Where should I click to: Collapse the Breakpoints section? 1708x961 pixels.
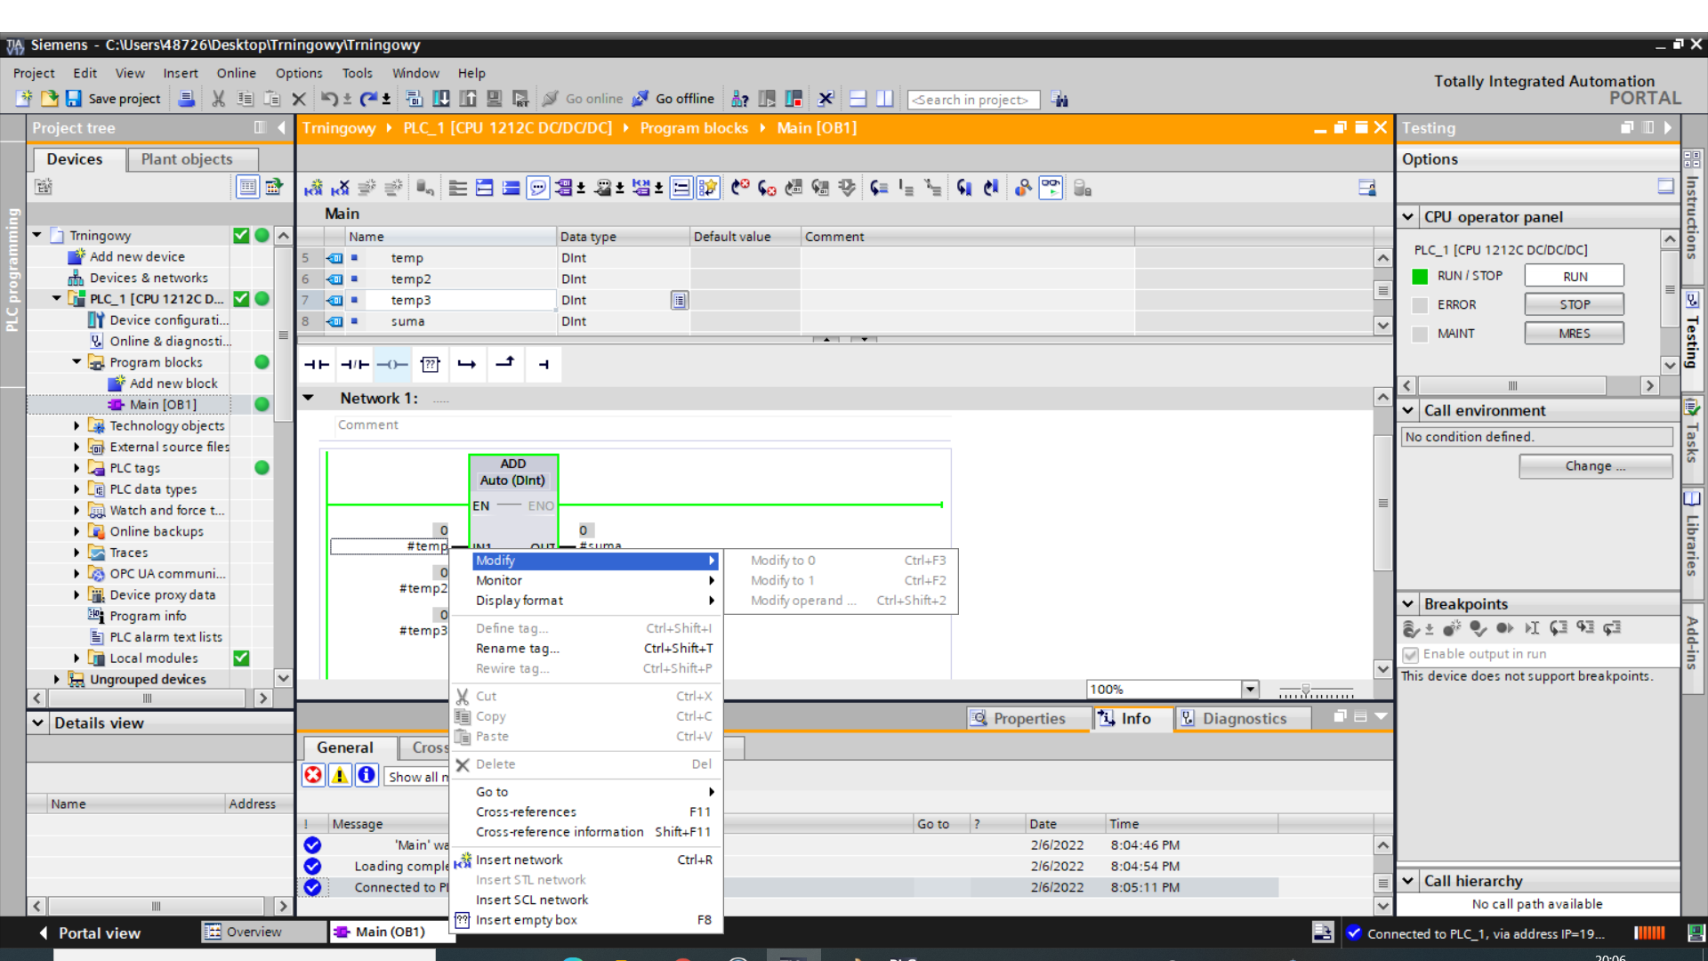point(1408,603)
